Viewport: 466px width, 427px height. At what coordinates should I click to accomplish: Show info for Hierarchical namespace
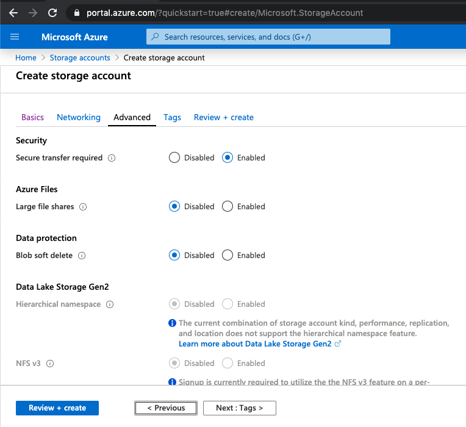pyautogui.click(x=110, y=304)
